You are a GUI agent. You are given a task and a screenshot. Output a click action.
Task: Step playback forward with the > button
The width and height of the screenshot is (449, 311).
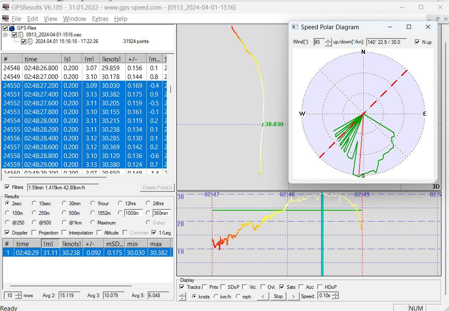[x=293, y=296]
